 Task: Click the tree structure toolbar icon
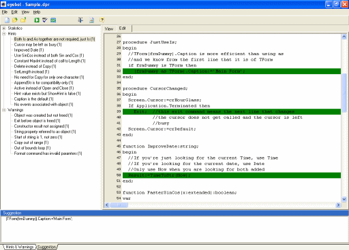click(x=80, y=20)
